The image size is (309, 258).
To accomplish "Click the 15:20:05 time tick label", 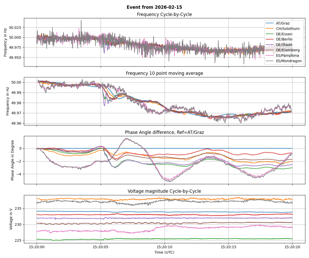I will 100,247.
